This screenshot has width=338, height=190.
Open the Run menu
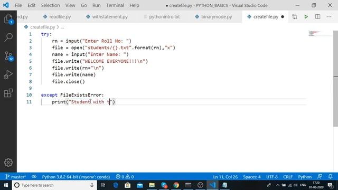coord(96,5)
